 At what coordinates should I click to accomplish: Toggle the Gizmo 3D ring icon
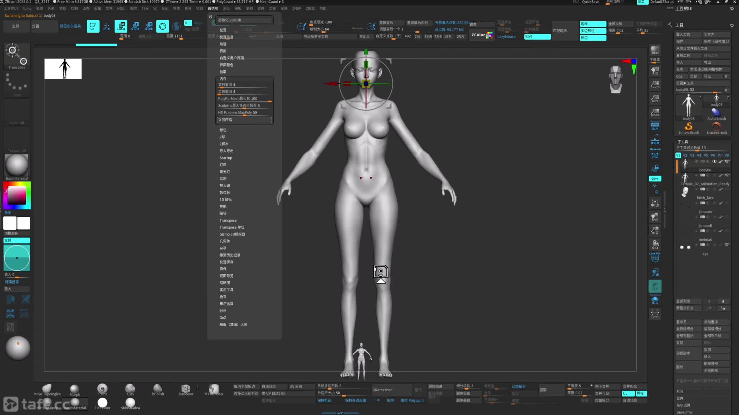point(163,26)
